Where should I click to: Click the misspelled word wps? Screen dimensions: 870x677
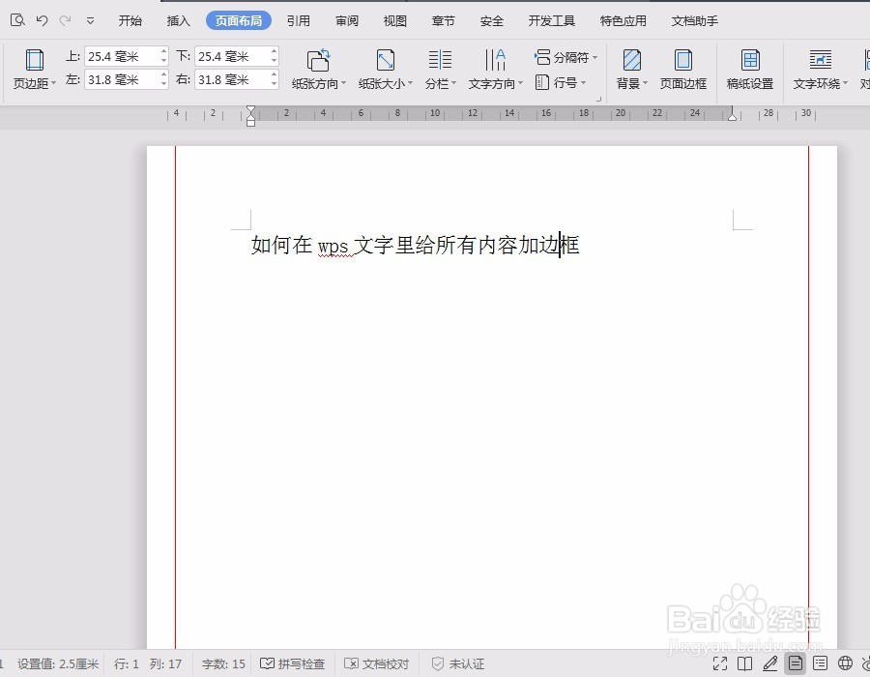(333, 246)
